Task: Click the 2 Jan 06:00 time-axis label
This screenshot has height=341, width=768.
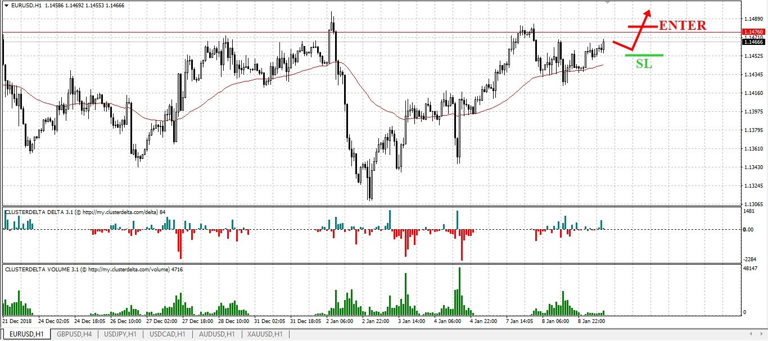Action: click(x=340, y=321)
